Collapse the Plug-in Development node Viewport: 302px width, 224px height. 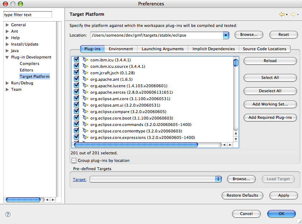7,57
